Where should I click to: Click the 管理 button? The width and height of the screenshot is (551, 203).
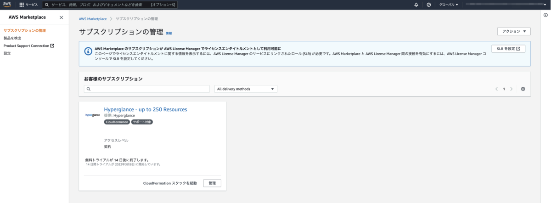212,183
